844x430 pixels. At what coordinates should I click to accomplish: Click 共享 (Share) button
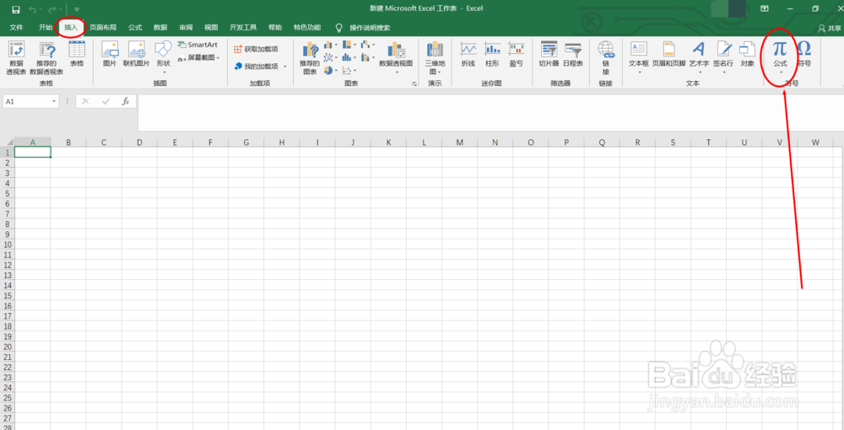[x=830, y=28]
